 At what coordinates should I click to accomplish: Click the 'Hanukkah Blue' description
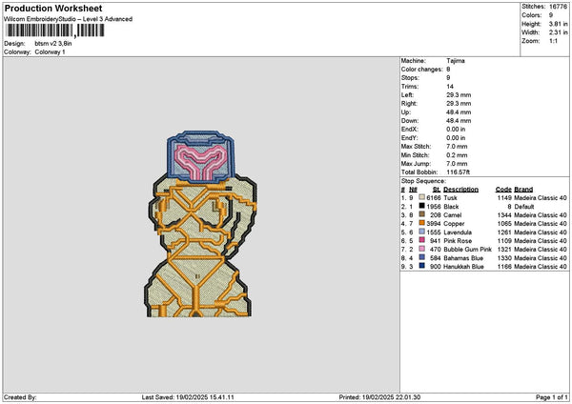point(463,267)
